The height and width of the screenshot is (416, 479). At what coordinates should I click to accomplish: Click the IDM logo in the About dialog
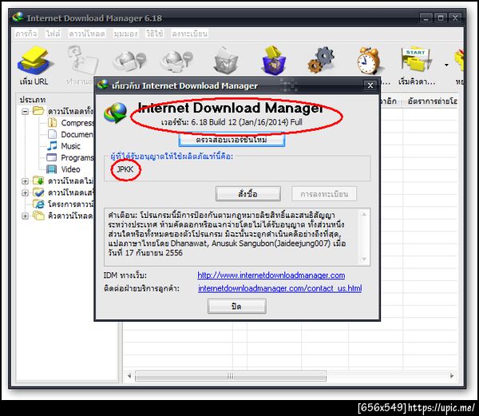click(x=116, y=113)
